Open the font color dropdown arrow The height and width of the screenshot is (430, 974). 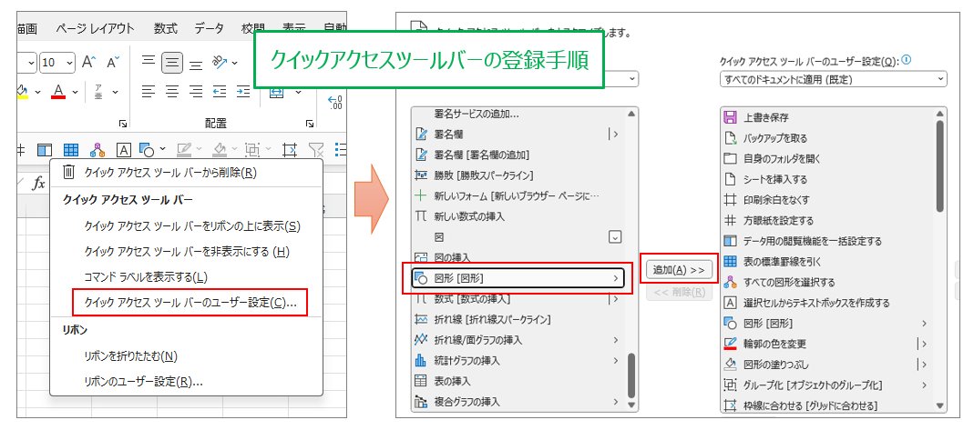pyautogui.click(x=75, y=92)
